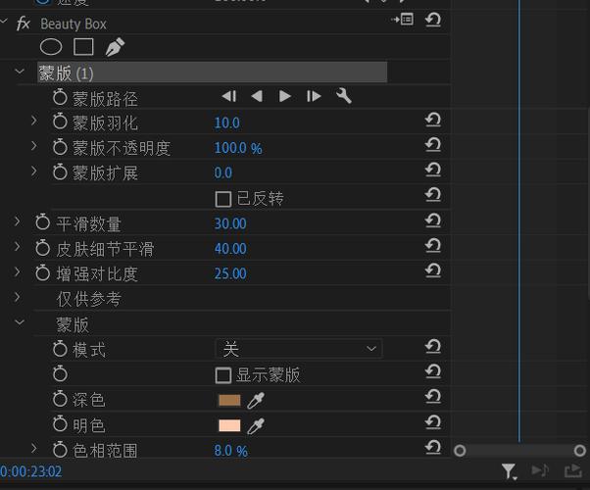The image size is (590, 490).
Task: Toggle animation stopwatch for 增强对比度
Action: pos(42,272)
